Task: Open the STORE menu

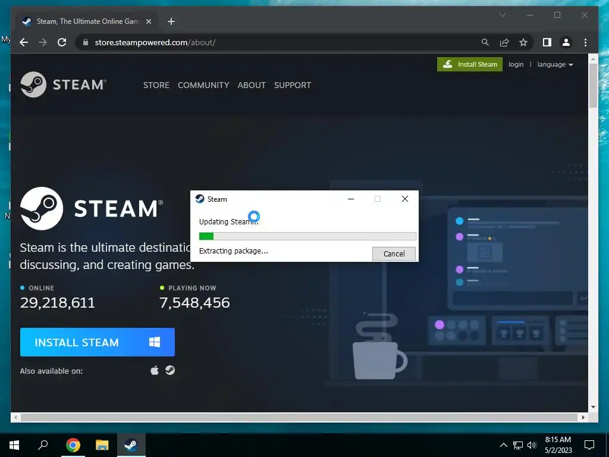Action: coord(156,85)
